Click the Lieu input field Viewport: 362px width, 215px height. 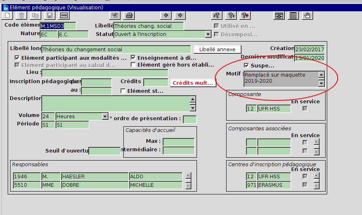coord(105,73)
